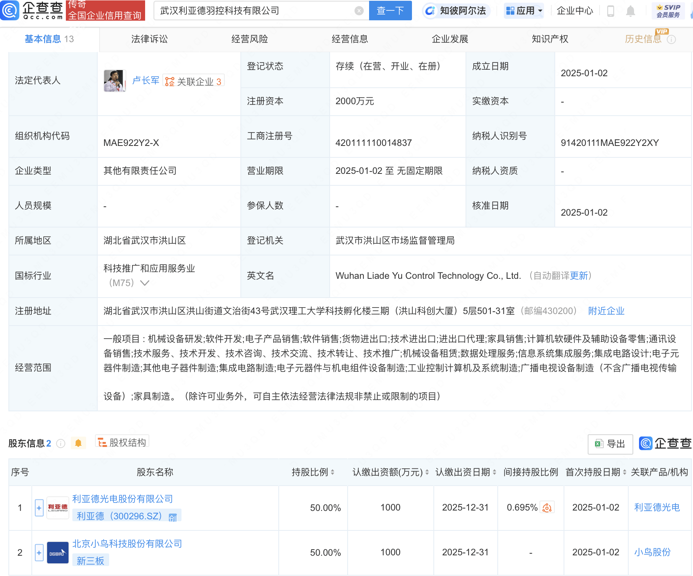The height and width of the screenshot is (576, 693).
Task: Open notifications bell in header
Action: coord(630,11)
